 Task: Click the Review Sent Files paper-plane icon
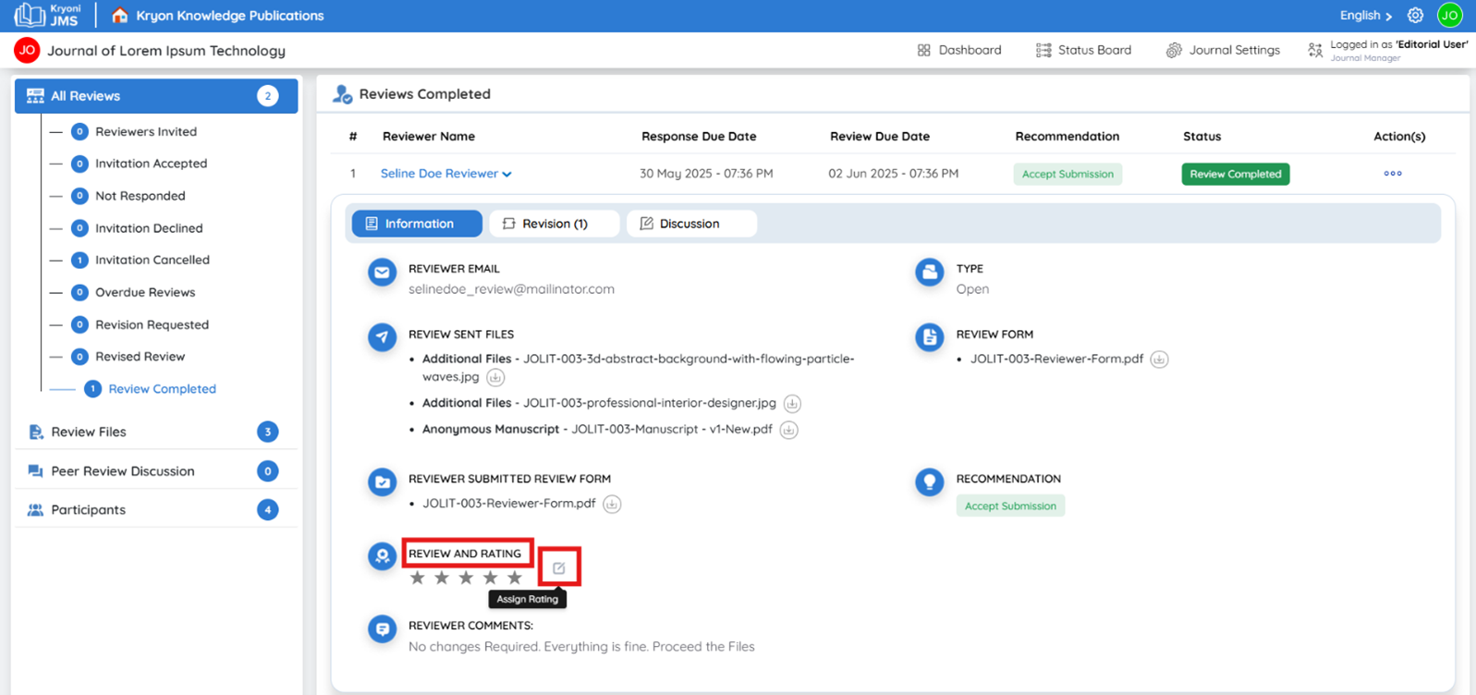point(382,338)
